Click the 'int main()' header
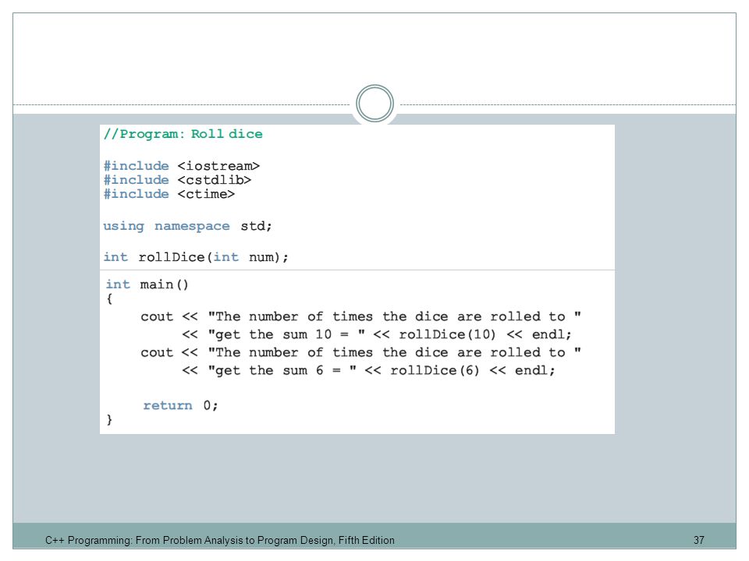This screenshot has width=749, height=561. 147,284
